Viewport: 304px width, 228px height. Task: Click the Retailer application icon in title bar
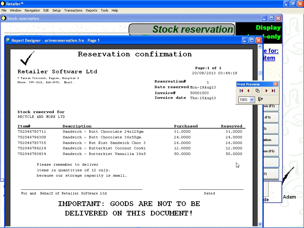tap(3, 4)
